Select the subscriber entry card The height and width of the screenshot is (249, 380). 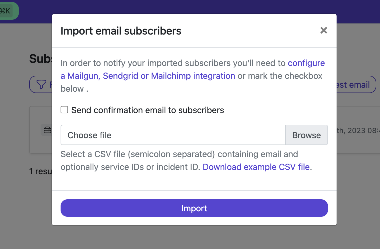click(40, 130)
